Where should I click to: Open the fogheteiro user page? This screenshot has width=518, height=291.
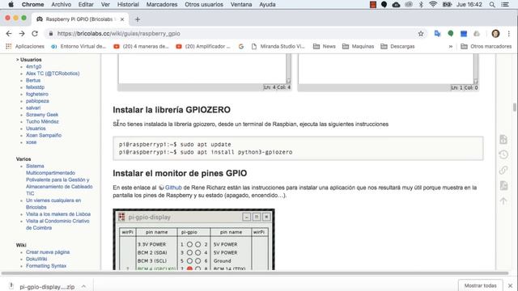(37, 94)
